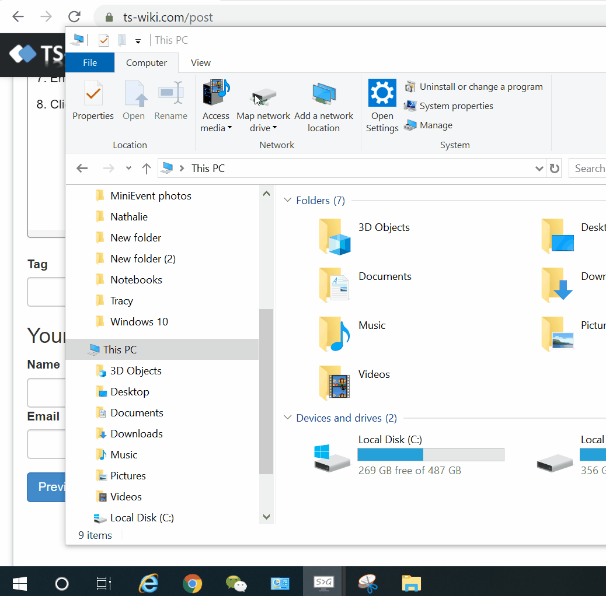Click the System properties link
The image size is (606, 596).
(456, 106)
